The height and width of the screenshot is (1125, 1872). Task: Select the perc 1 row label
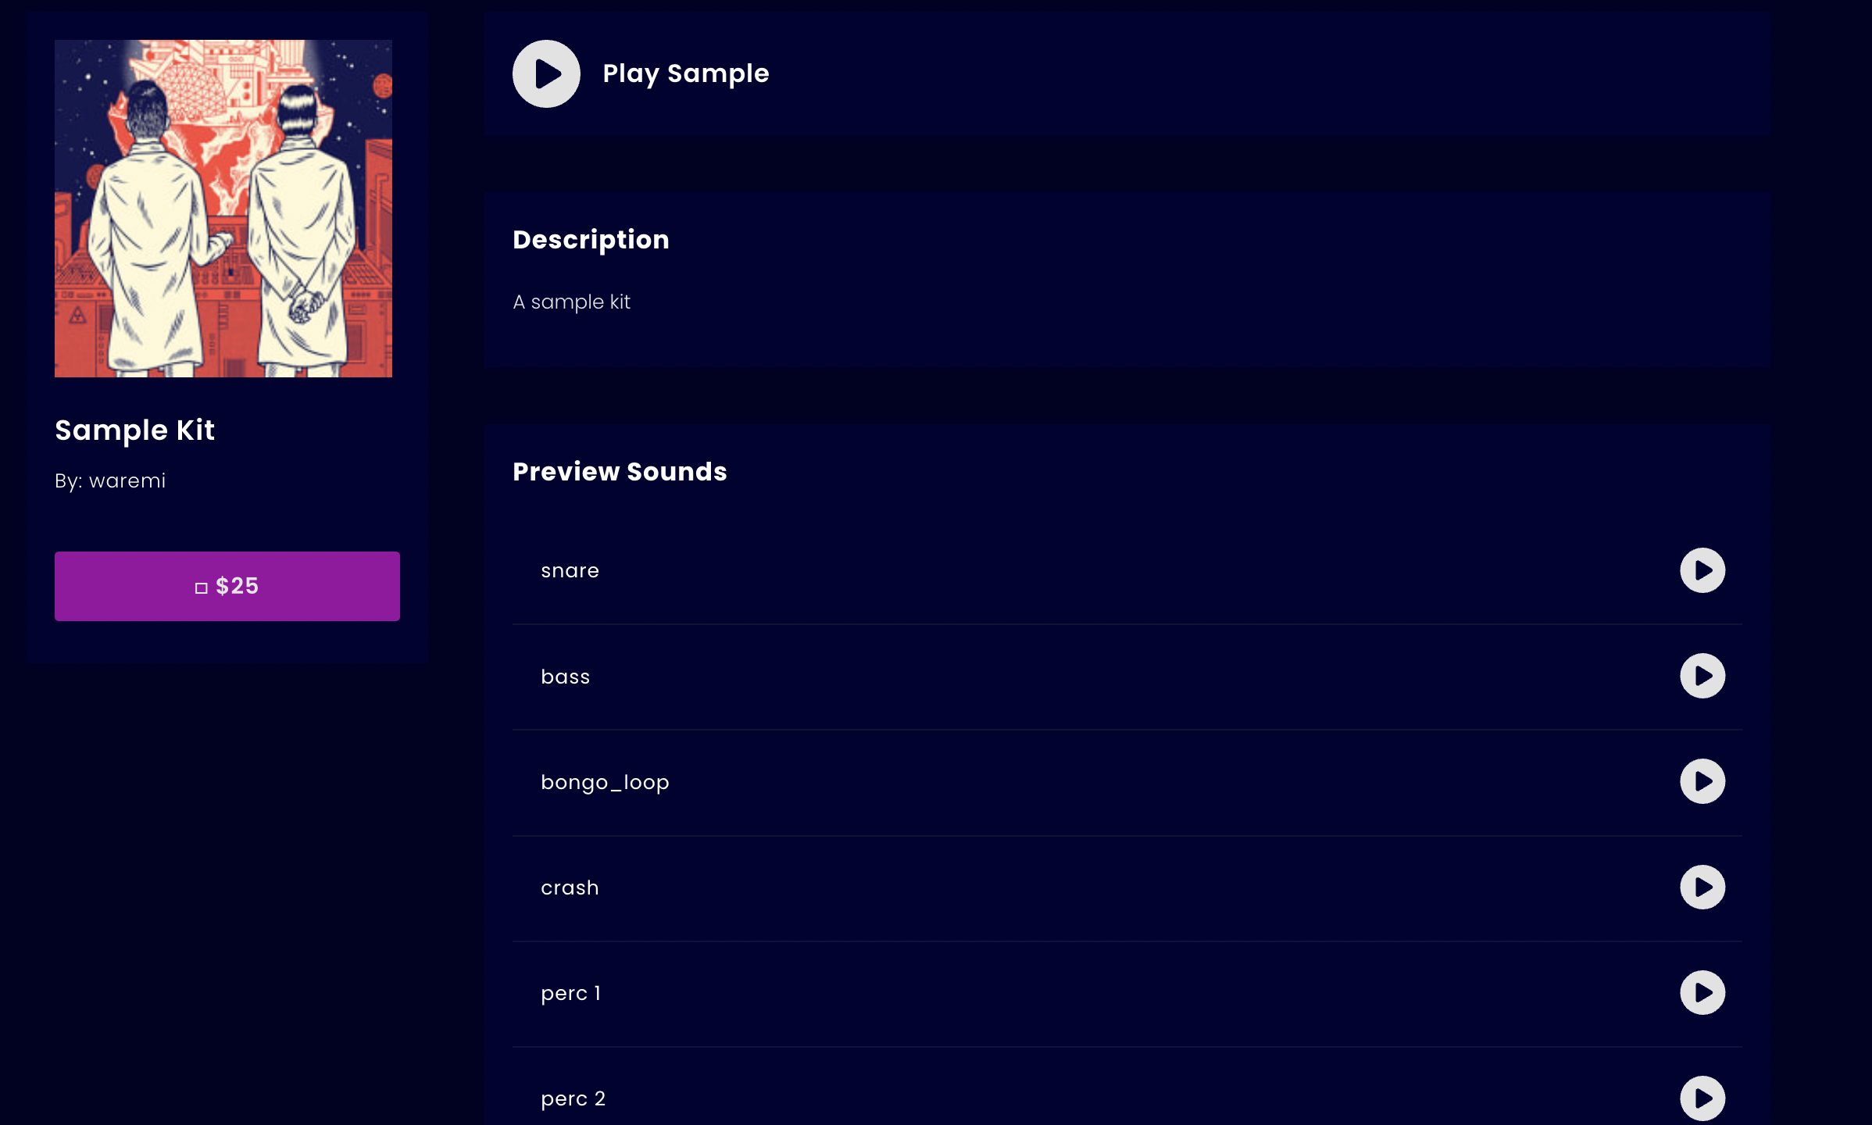[570, 993]
